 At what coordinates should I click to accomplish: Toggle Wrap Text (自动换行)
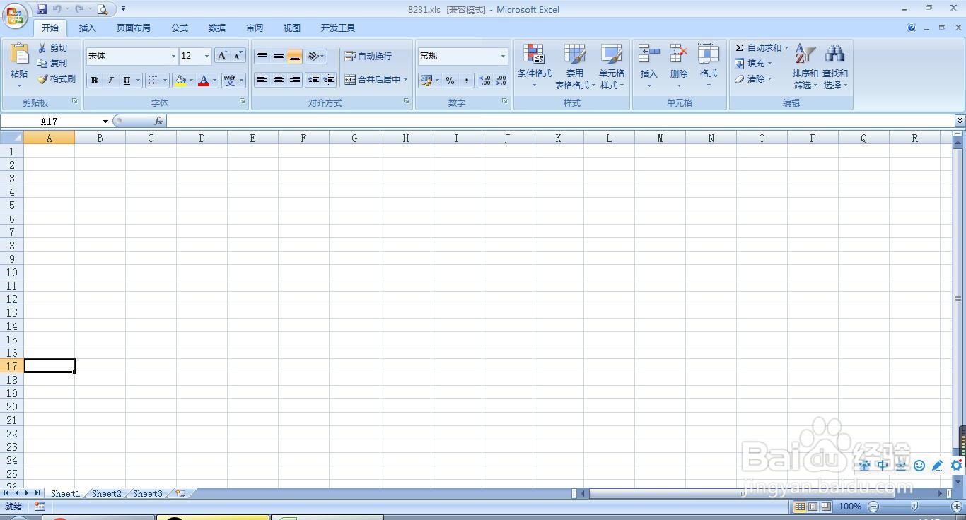coord(368,56)
